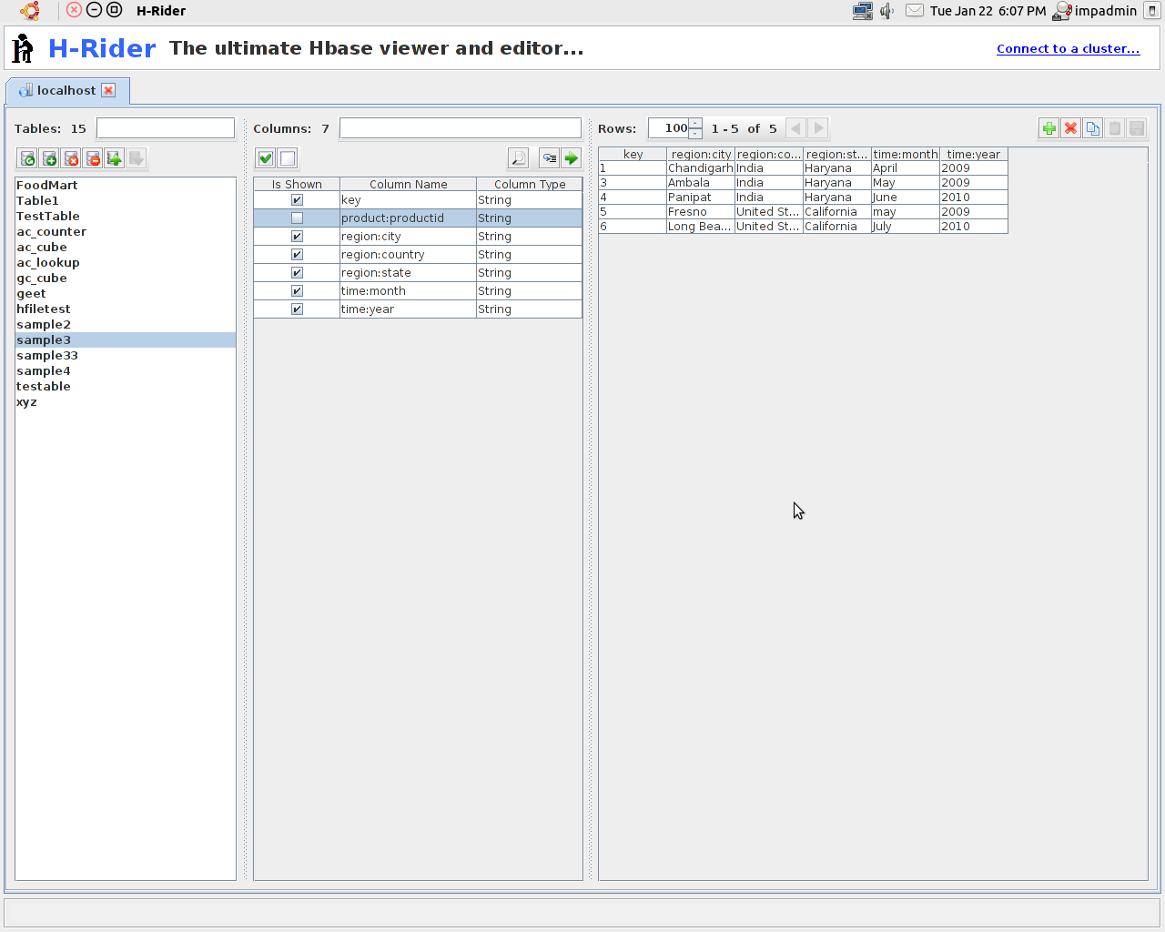Viewport: 1165px width, 932px height.
Task: Click the grayed paste rows icon
Action: pyautogui.click(x=1114, y=128)
